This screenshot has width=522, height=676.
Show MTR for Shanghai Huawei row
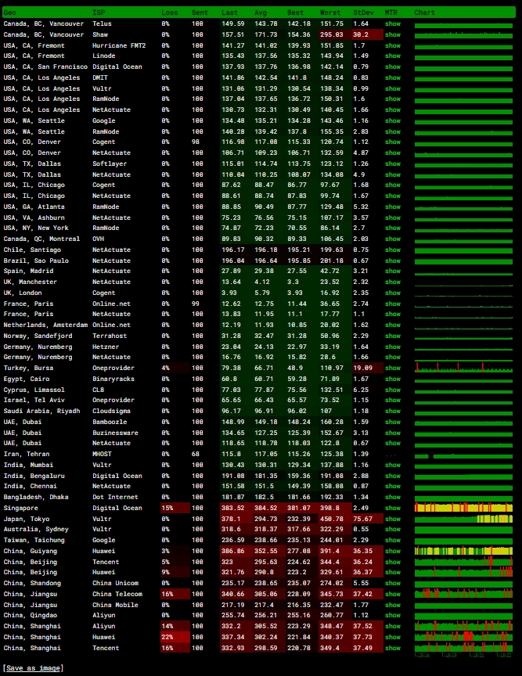(393, 637)
